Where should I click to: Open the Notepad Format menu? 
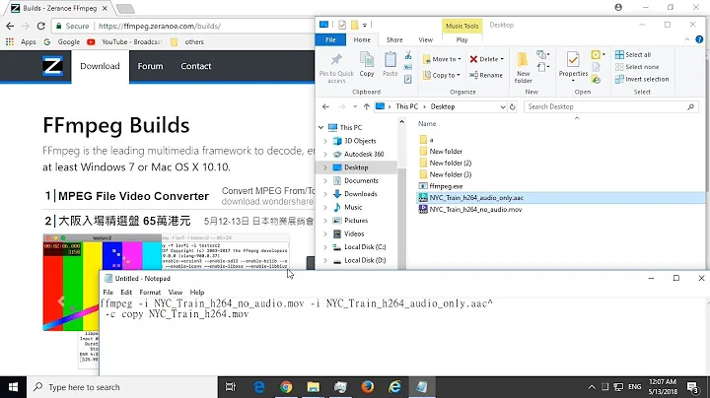coord(150,293)
